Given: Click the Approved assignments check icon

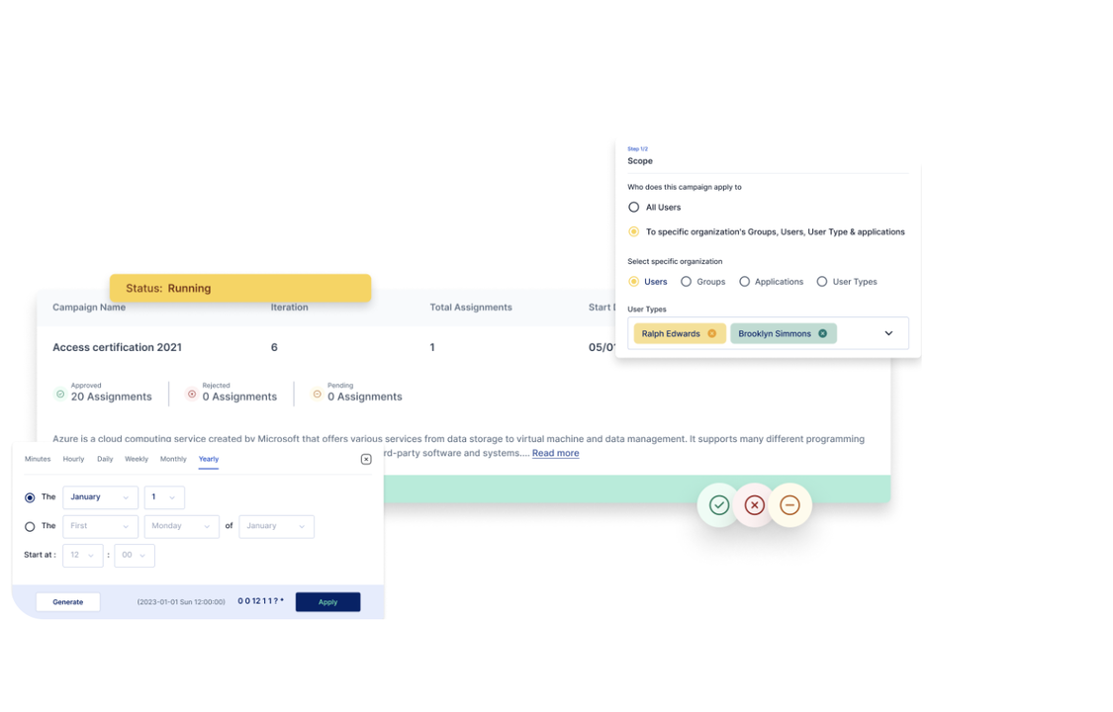Looking at the screenshot, I should pos(60,395).
